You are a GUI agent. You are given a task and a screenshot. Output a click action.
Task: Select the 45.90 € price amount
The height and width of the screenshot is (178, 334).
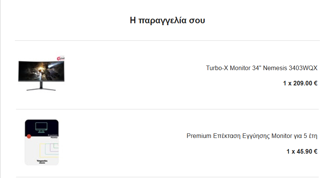click(x=307, y=152)
